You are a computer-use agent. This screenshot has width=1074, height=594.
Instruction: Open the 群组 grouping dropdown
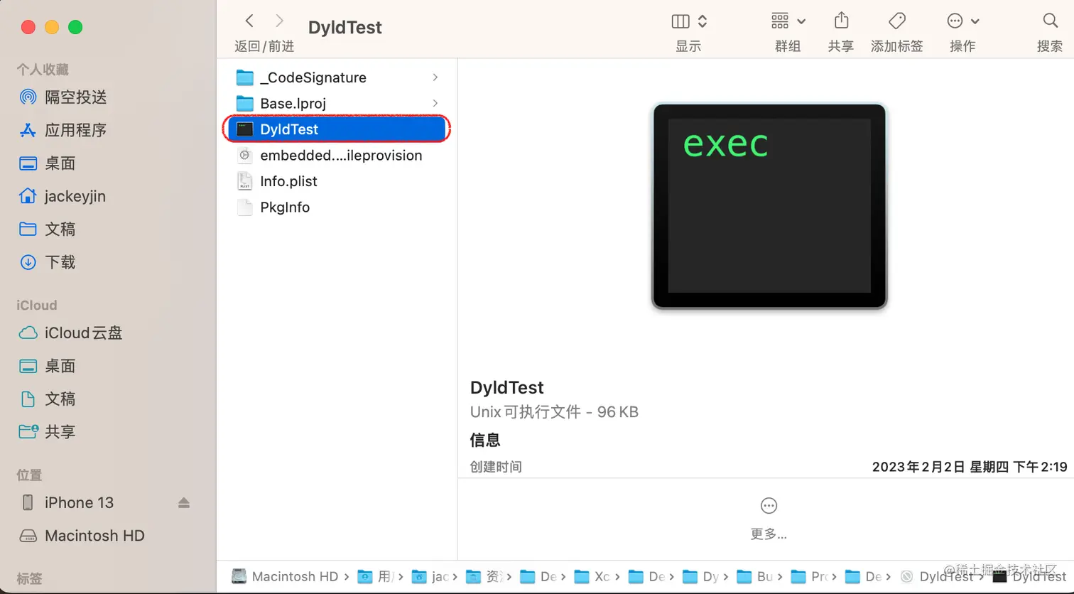788,21
